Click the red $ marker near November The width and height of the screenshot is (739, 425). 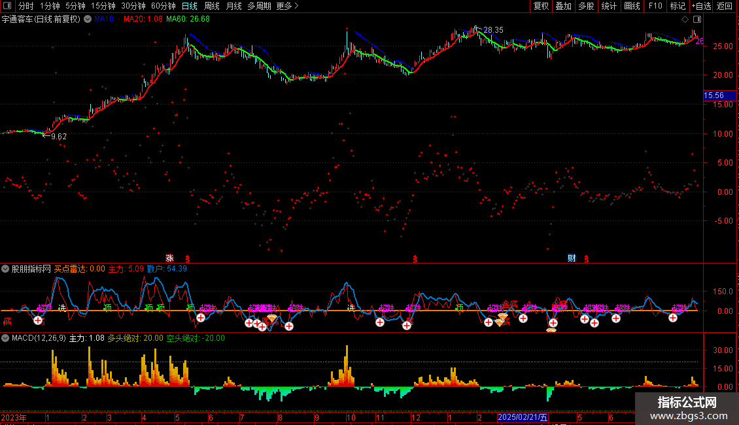pos(415,259)
